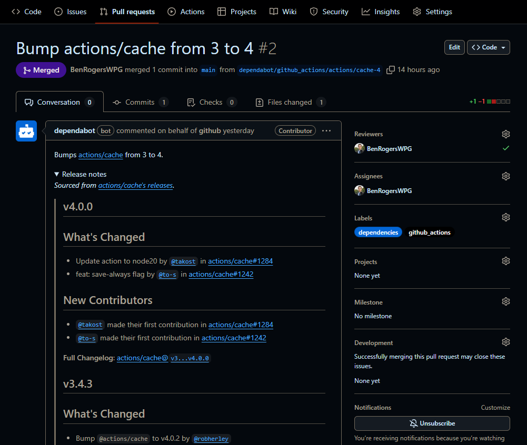The image size is (527, 445).
Task: Click the main branch link
Action: [208, 70]
